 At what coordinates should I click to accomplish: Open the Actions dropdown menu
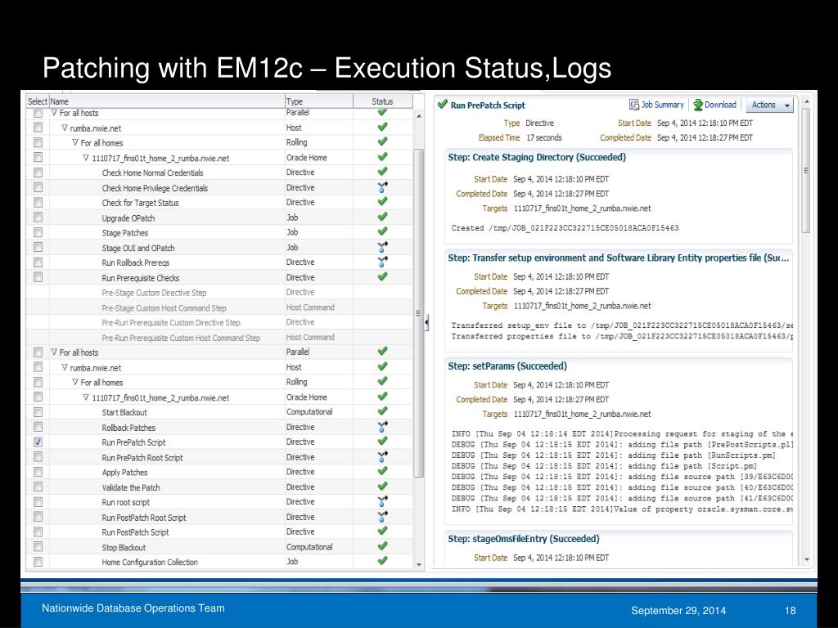pos(769,105)
